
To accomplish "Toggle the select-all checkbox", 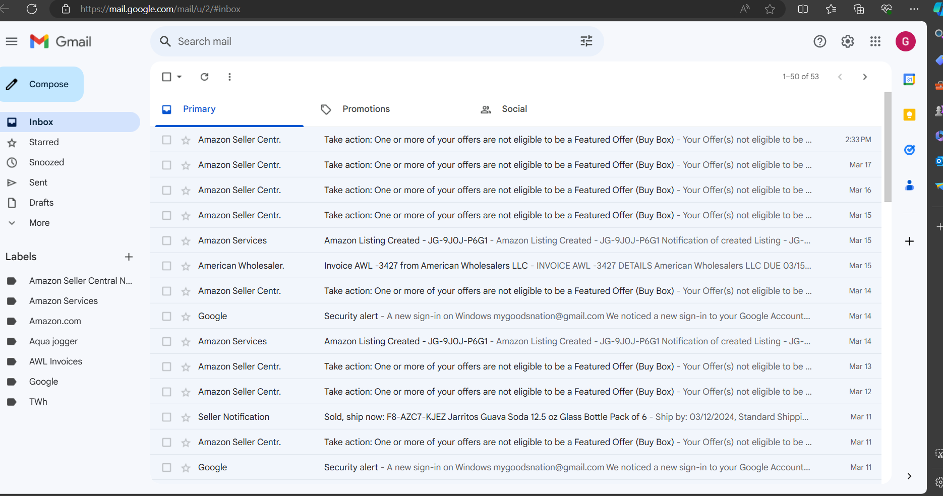I will coord(166,77).
